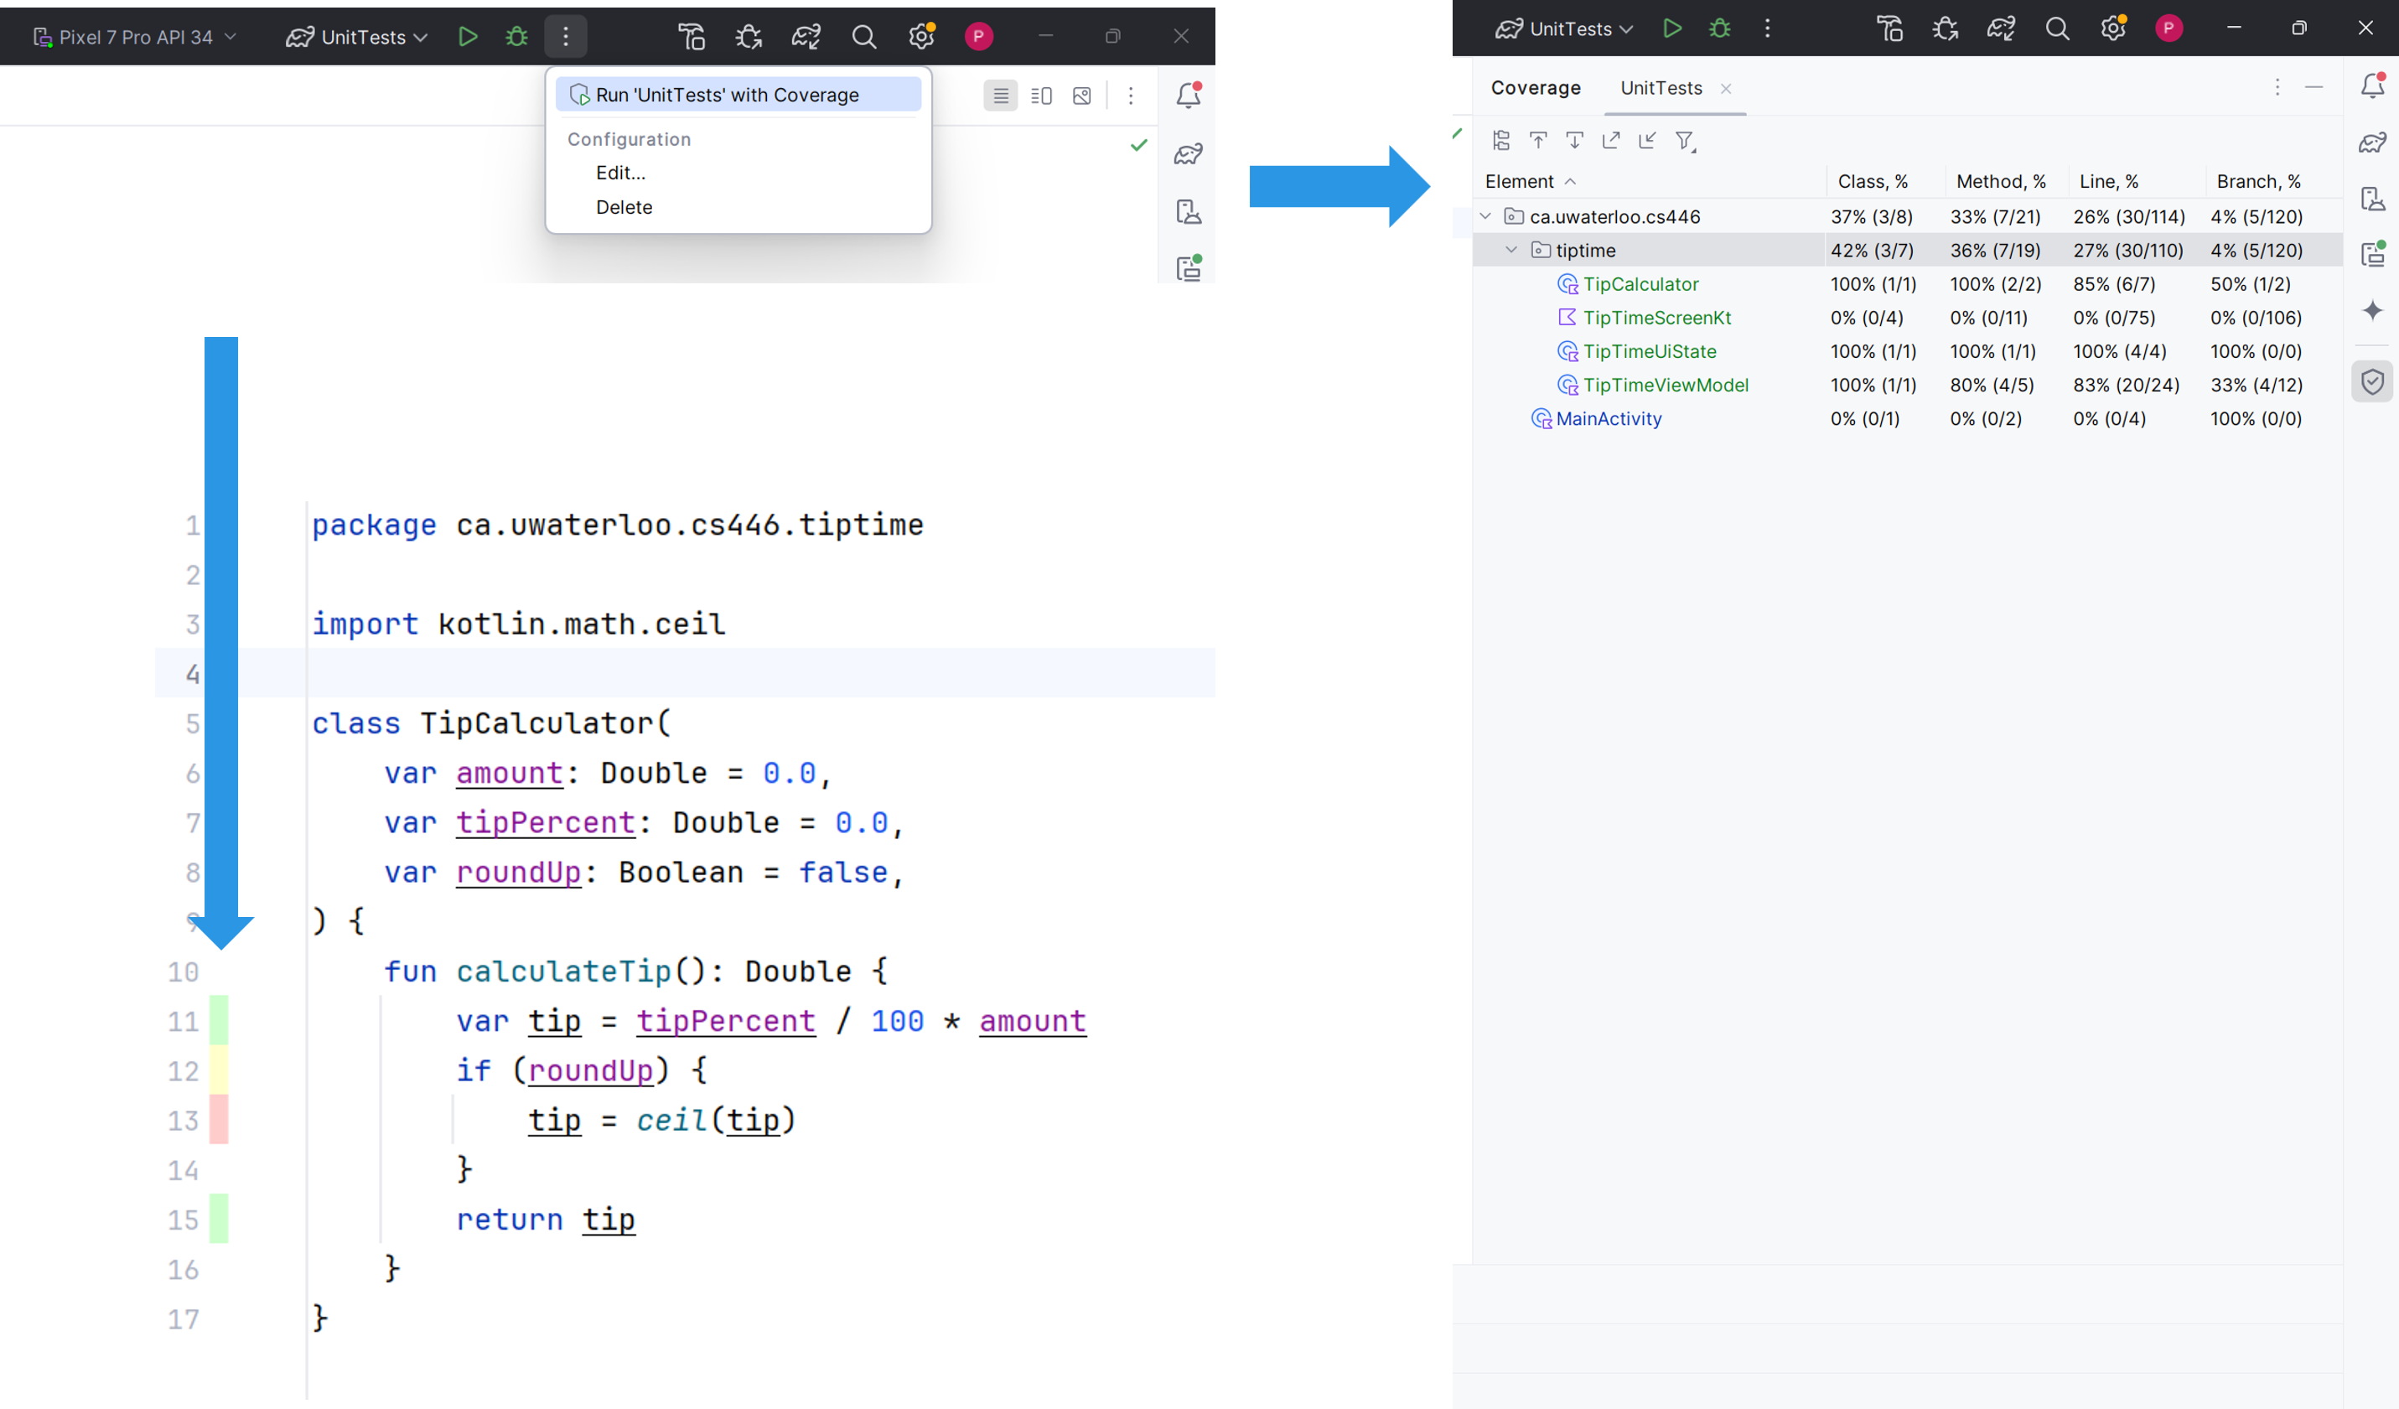Open the Pixel 7 Pro API 34 device dropdown
2399x1409 pixels.
pyautogui.click(x=133, y=36)
